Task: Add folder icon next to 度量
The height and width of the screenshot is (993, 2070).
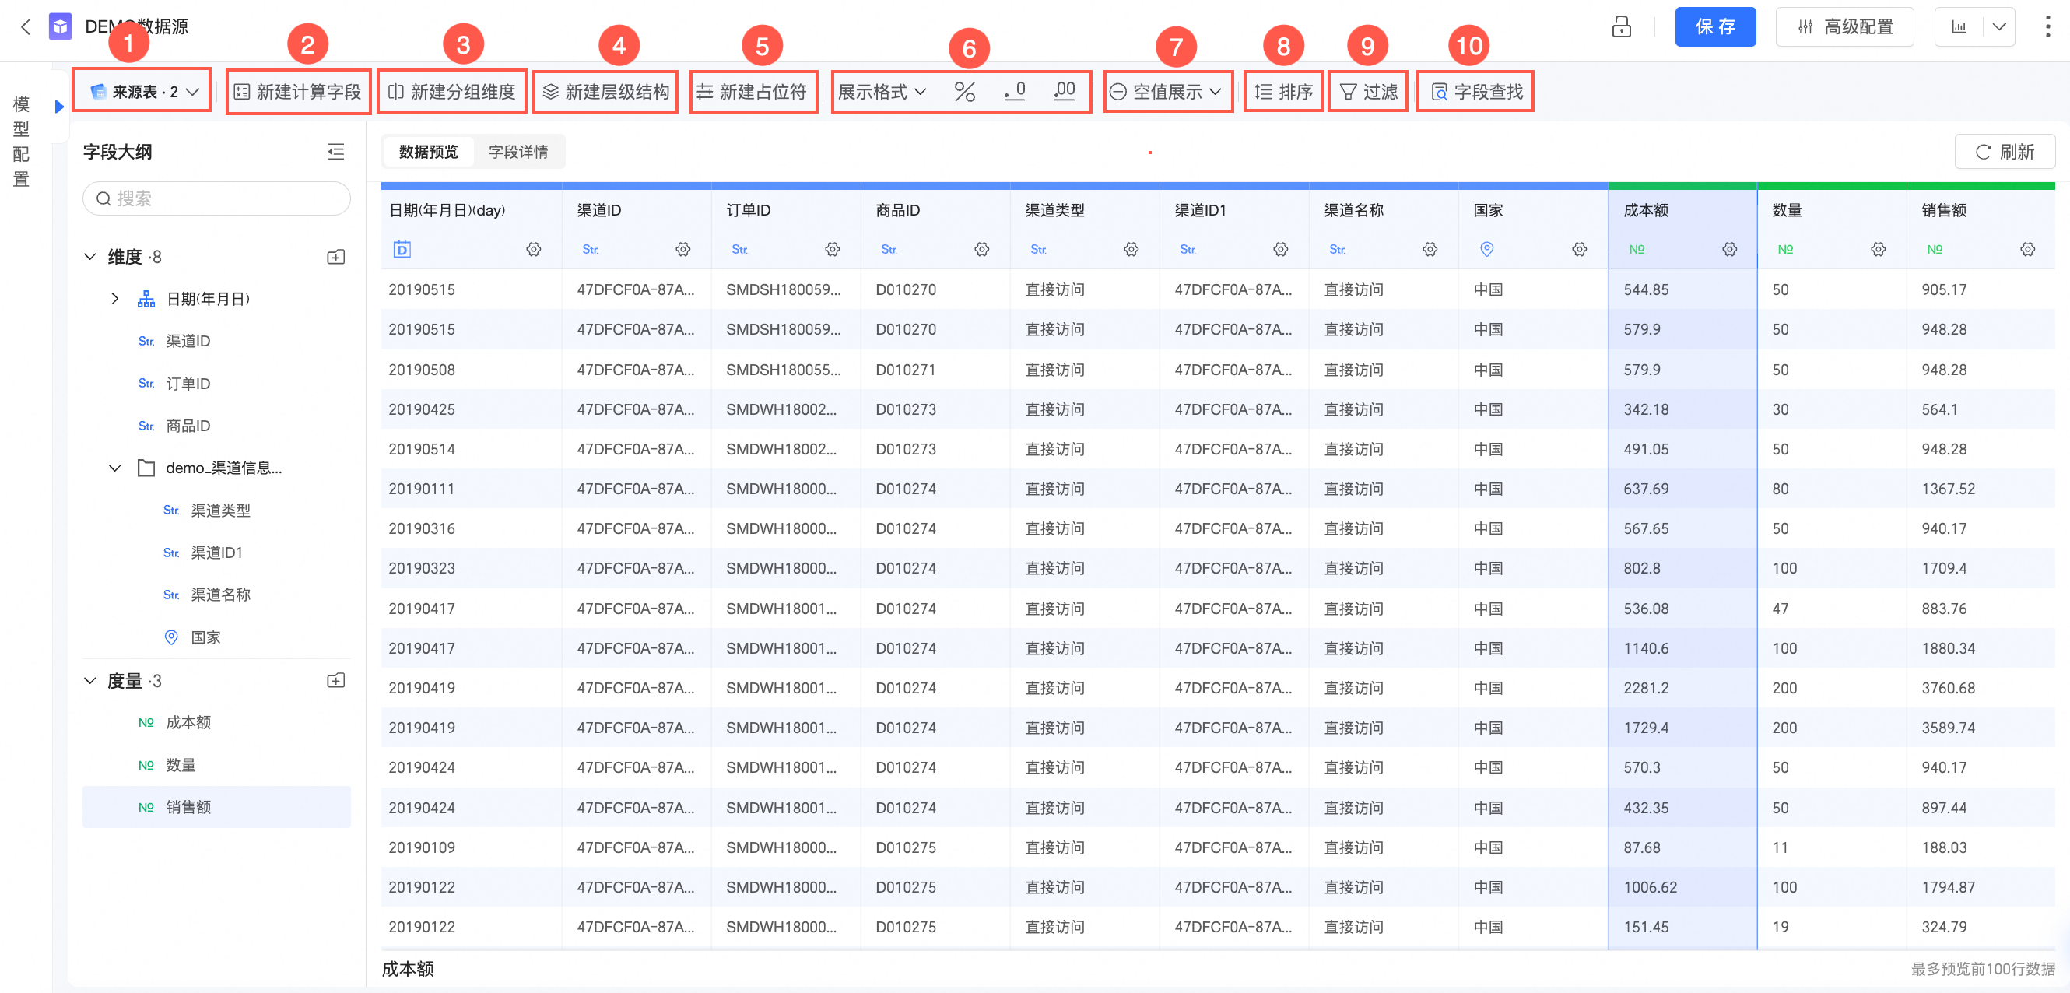Action: 336,680
